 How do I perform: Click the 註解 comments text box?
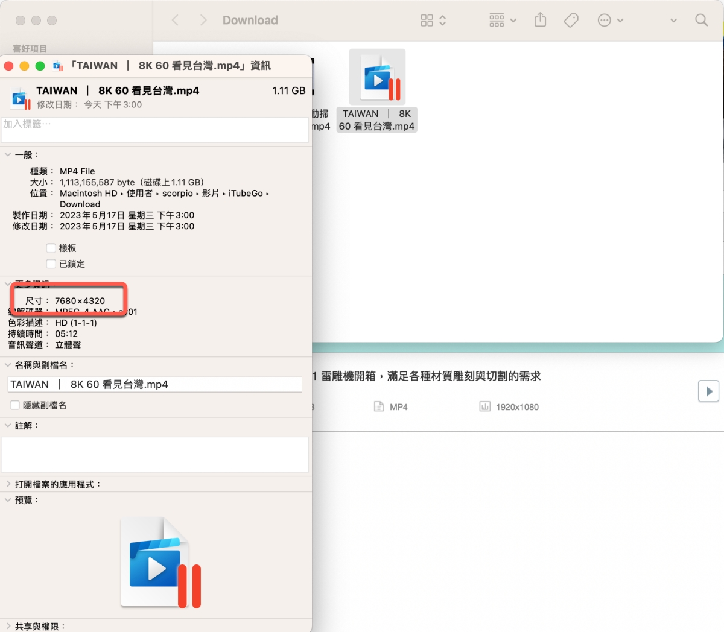(x=154, y=454)
